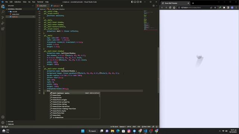Open the File menu
Image resolution: width=239 pixels, height=134 pixels.
tap(6, 2)
